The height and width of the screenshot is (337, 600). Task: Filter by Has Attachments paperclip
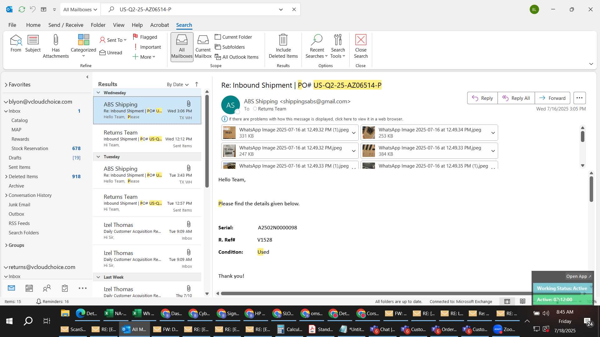click(x=56, y=47)
